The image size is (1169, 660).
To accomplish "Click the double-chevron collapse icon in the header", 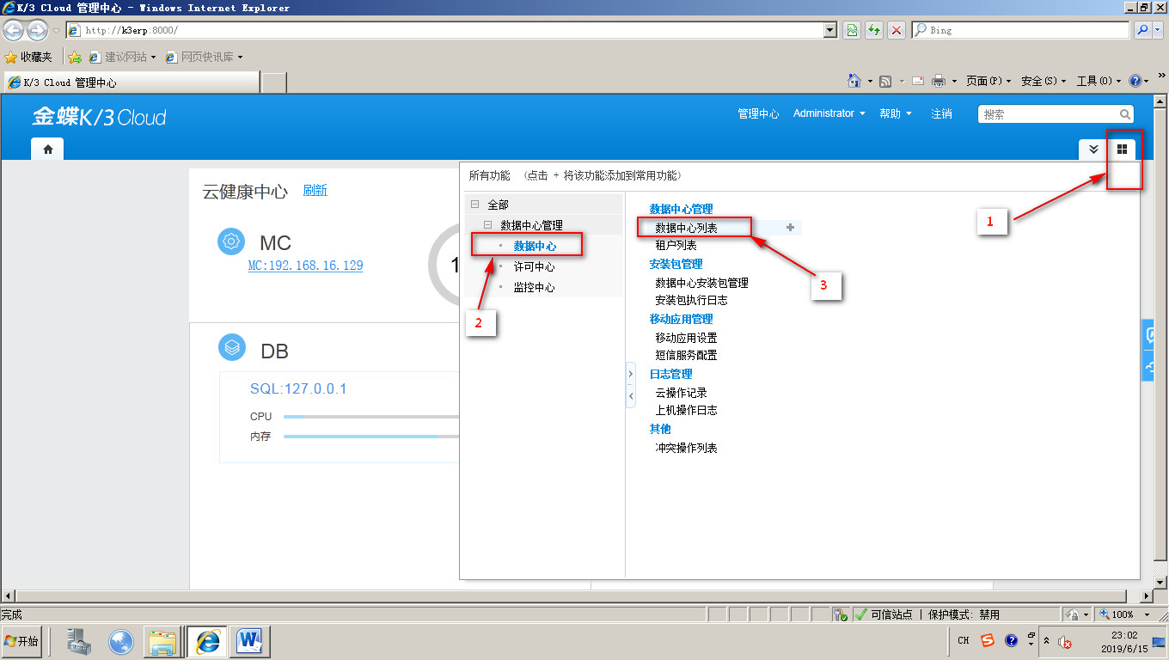I will (x=1093, y=149).
